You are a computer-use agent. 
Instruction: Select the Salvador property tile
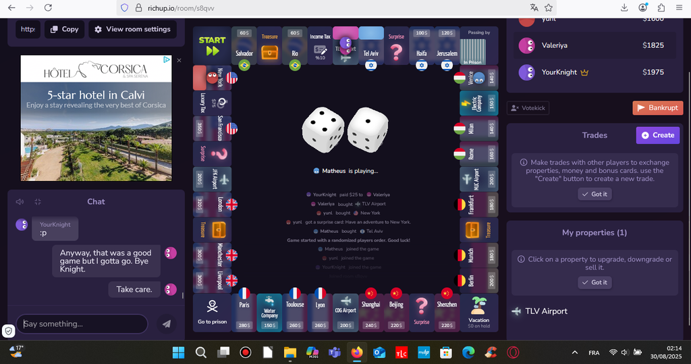[x=244, y=46]
